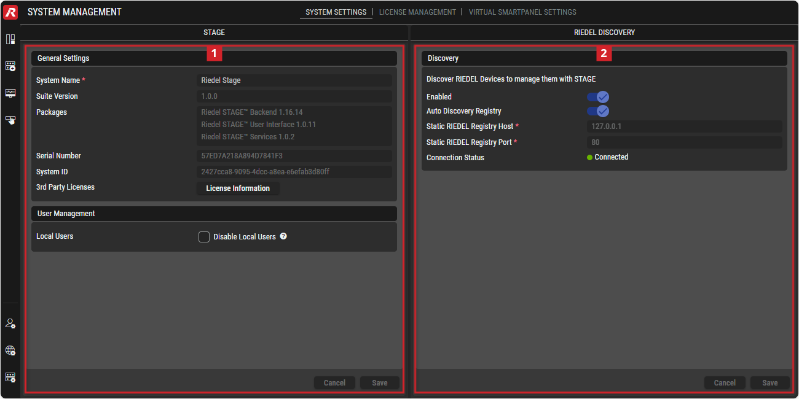Click the Serial Number field

point(294,156)
